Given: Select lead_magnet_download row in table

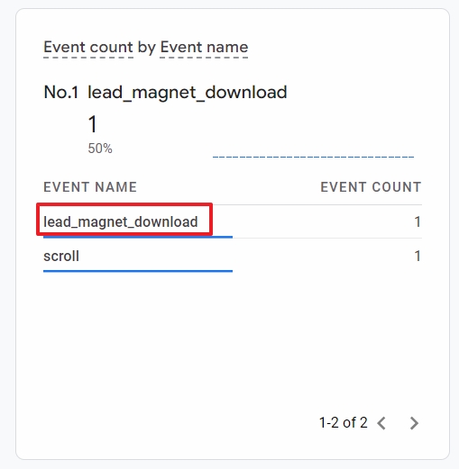Looking at the screenshot, I should pos(233,221).
